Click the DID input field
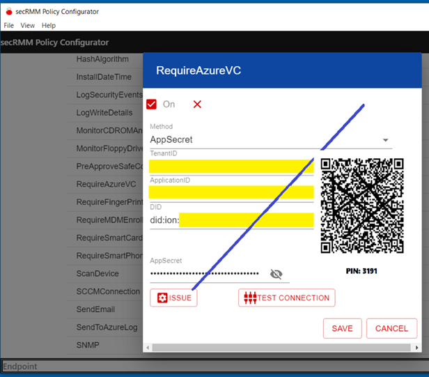 231,220
